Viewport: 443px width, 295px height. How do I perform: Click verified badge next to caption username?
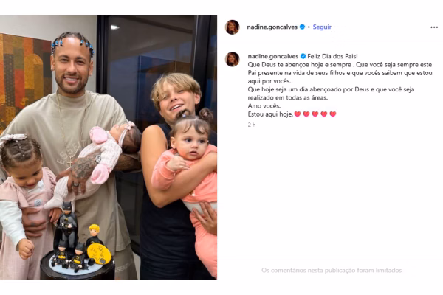click(303, 56)
